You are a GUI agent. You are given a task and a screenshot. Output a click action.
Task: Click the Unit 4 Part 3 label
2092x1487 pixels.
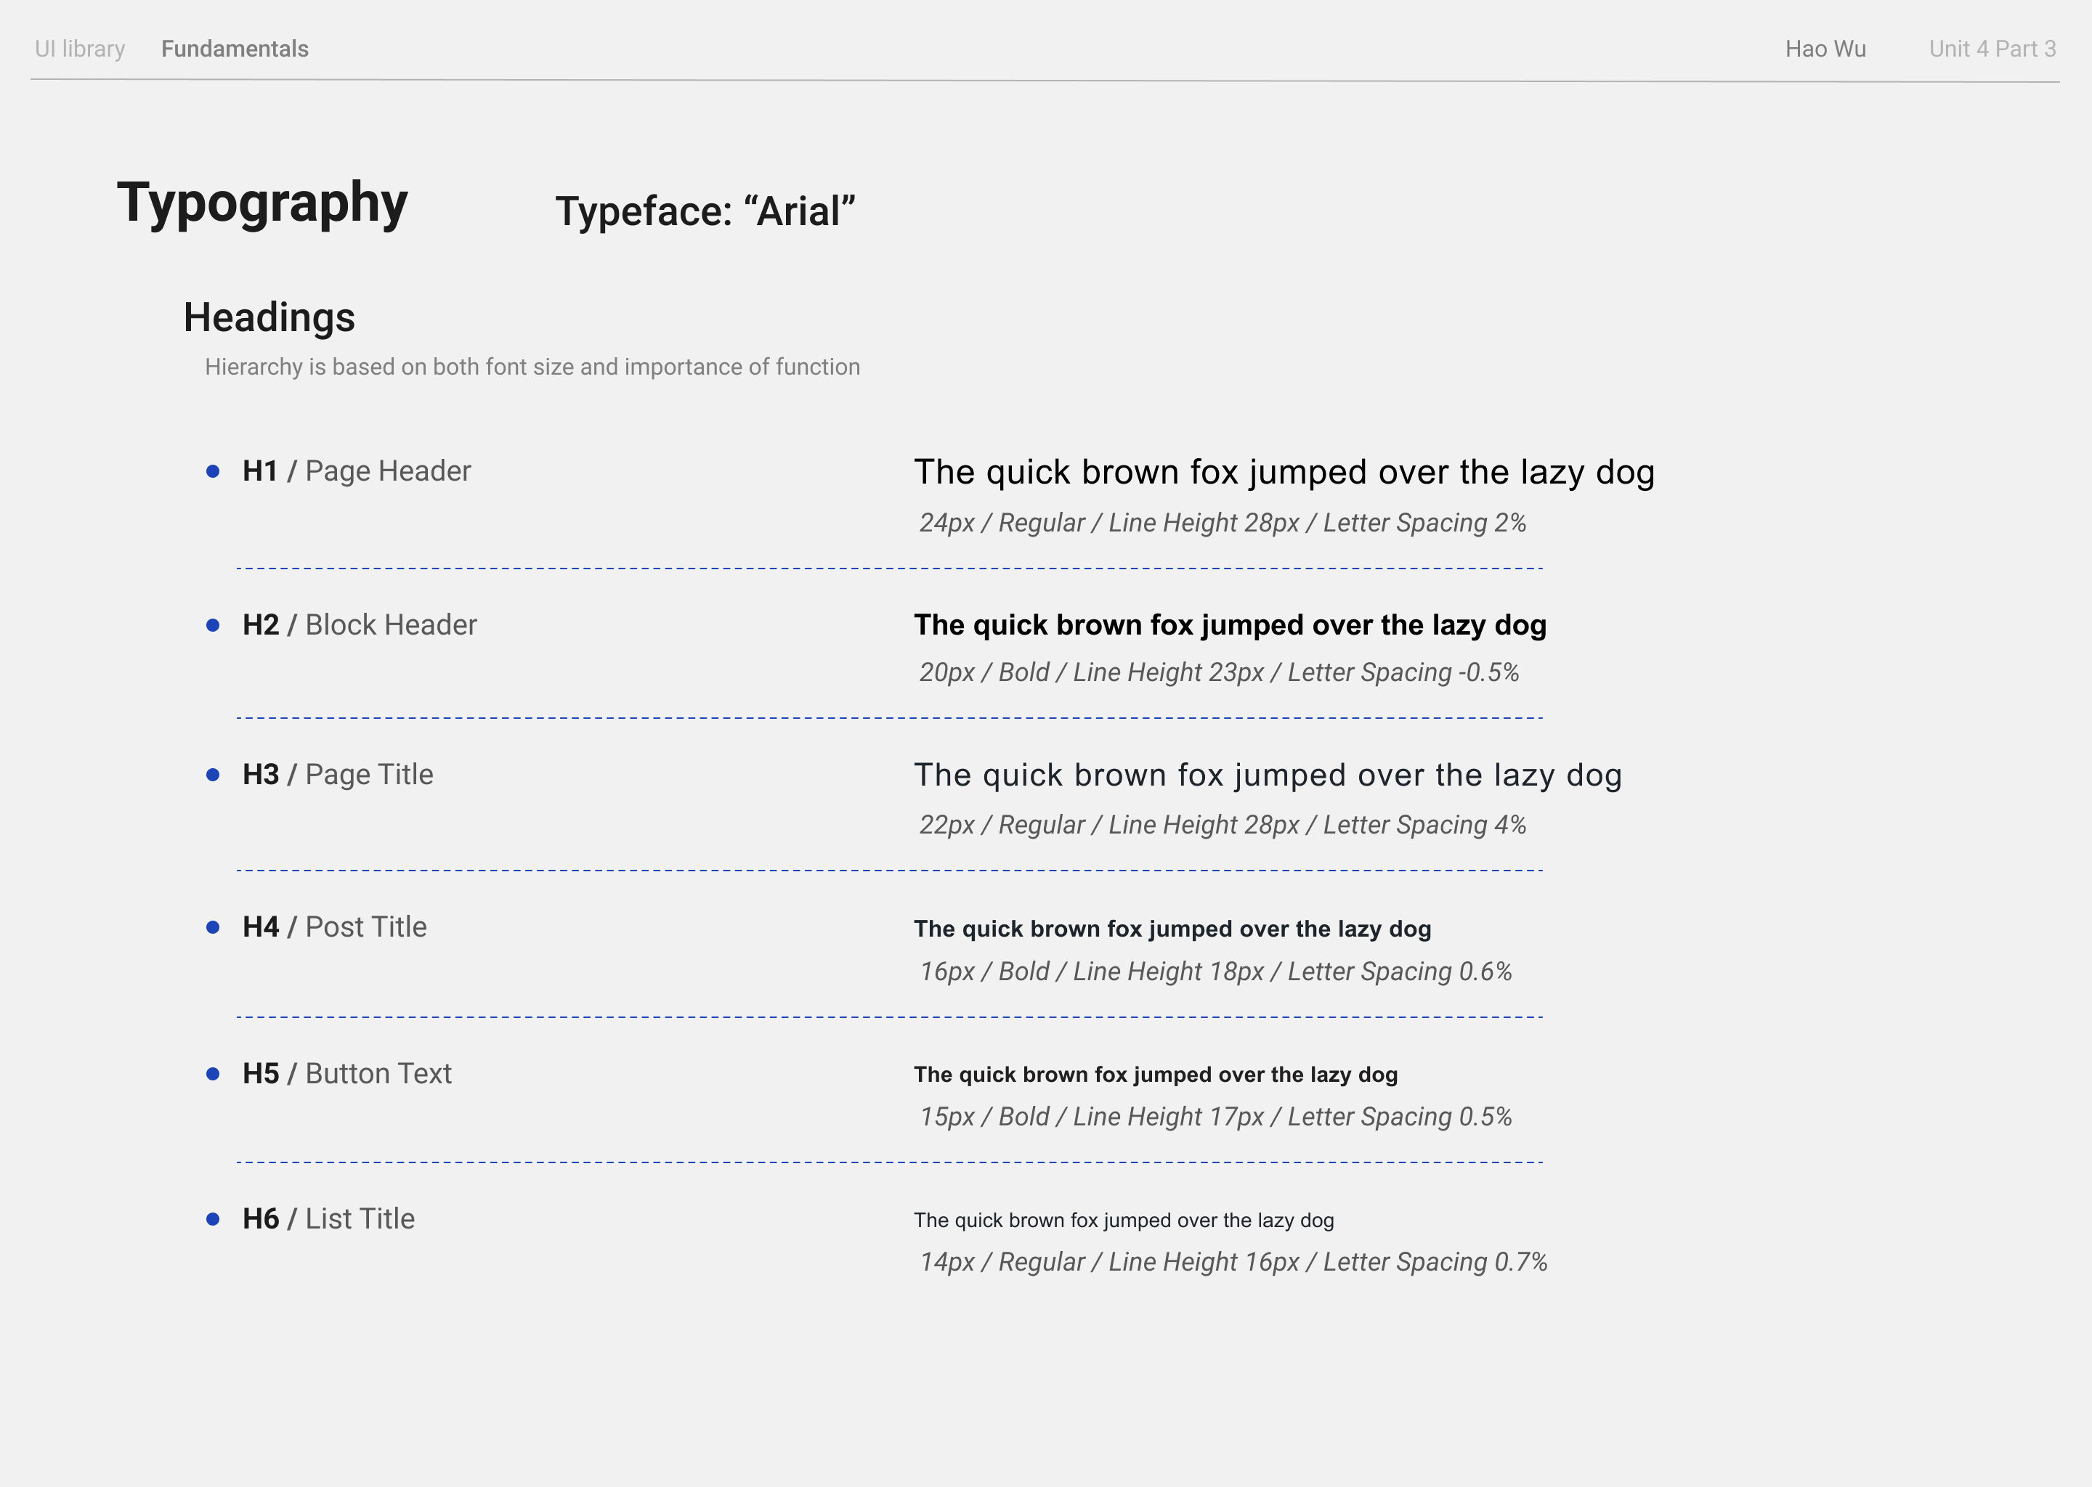coord(1992,49)
